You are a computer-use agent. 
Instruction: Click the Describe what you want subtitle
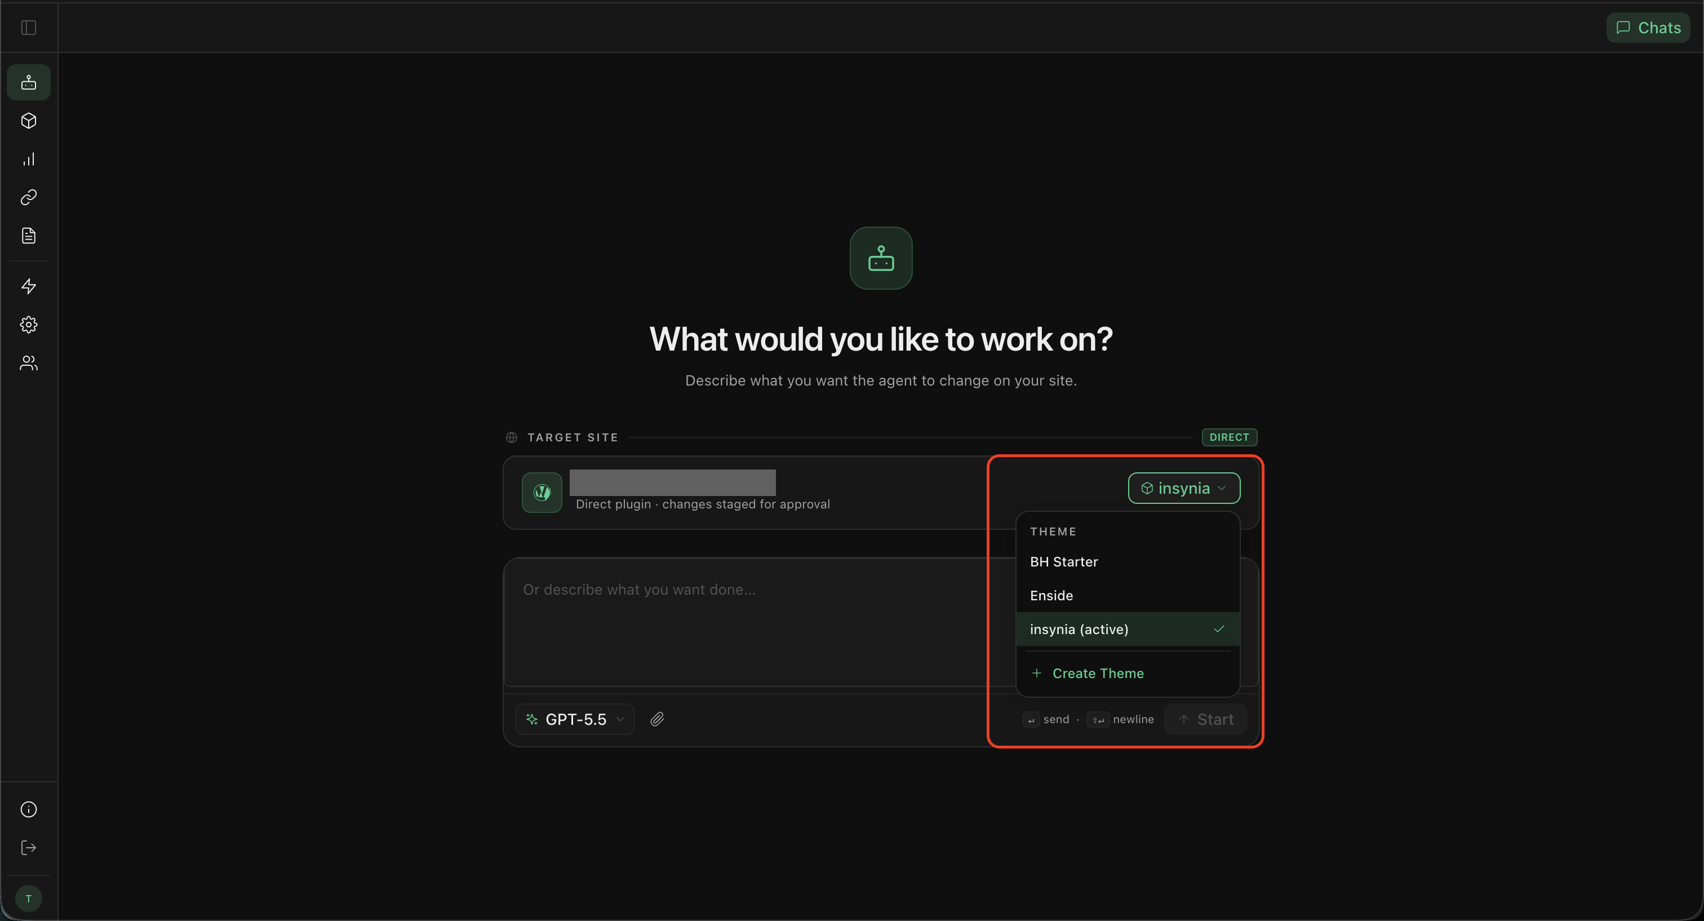click(x=881, y=380)
